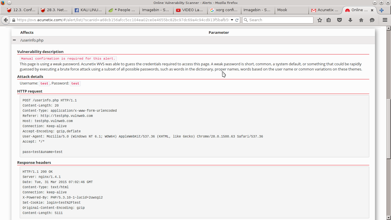Click the 'Set-Cookie: login=test%2Ftest' line
The width and height of the screenshot is (391, 220).
pyautogui.click(x=52, y=203)
